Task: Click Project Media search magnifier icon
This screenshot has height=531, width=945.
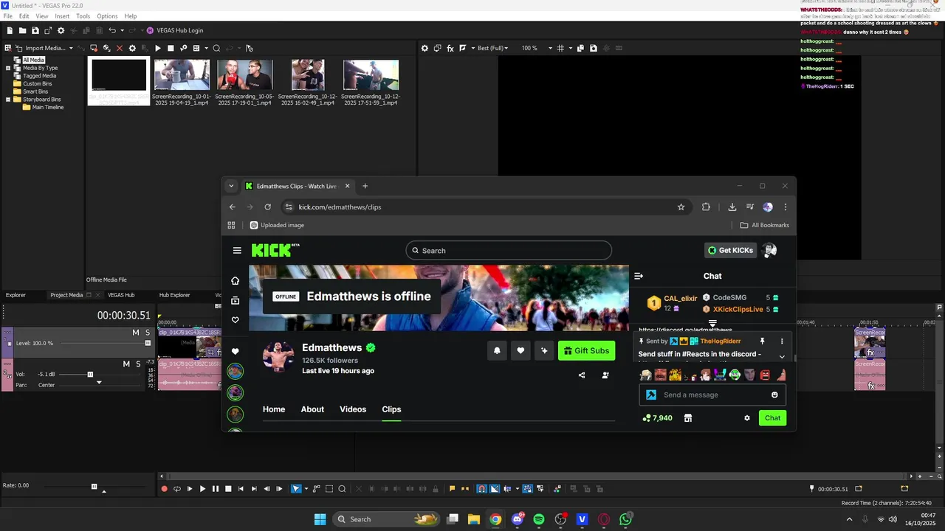Action: pos(216,48)
